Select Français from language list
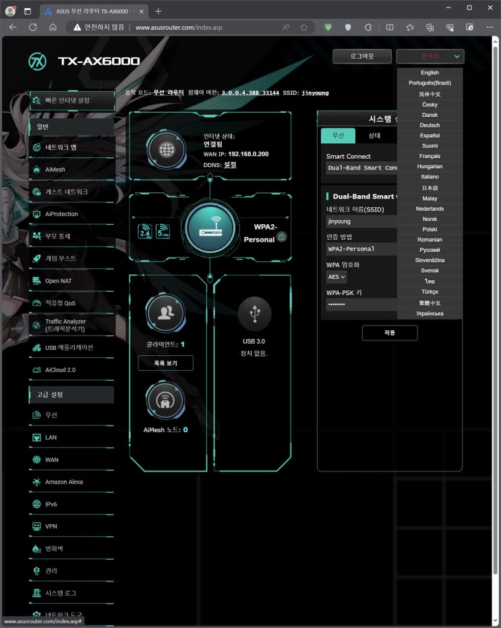 pyautogui.click(x=430, y=156)
